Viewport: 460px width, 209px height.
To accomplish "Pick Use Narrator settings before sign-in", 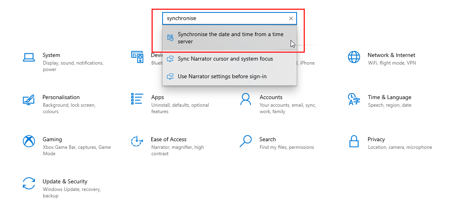I will tap(222, 77).
